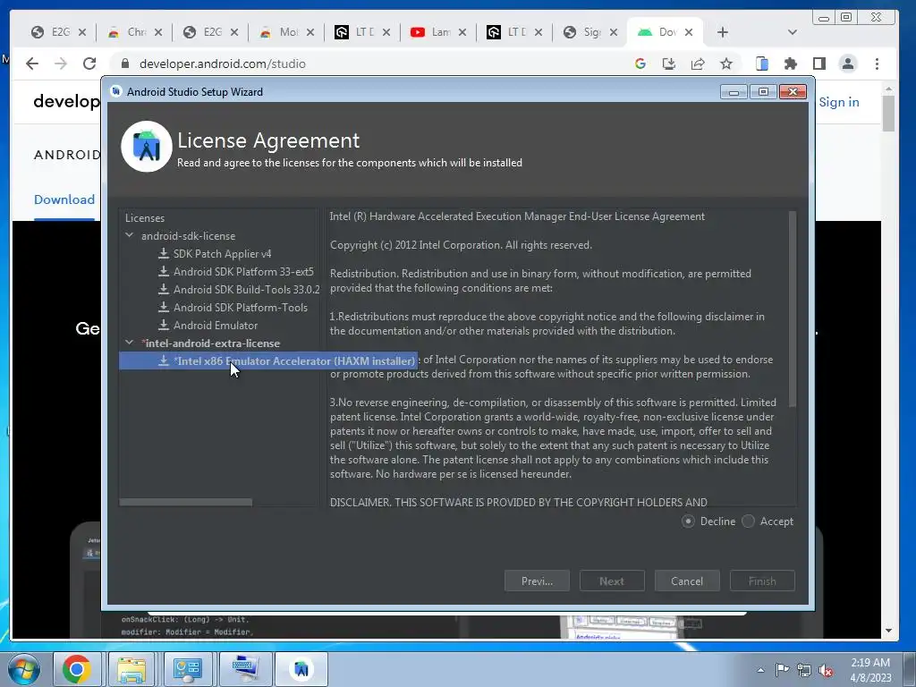The width and height of the screenshot is (916, 687).
Task: Collapse the intel-android-extra-license tree node
Action: point(130,343)
